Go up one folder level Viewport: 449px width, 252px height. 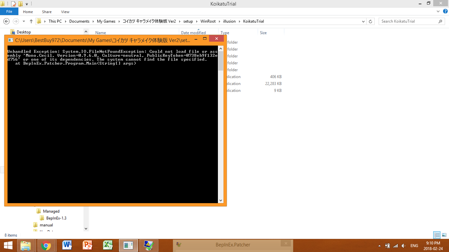31,21
